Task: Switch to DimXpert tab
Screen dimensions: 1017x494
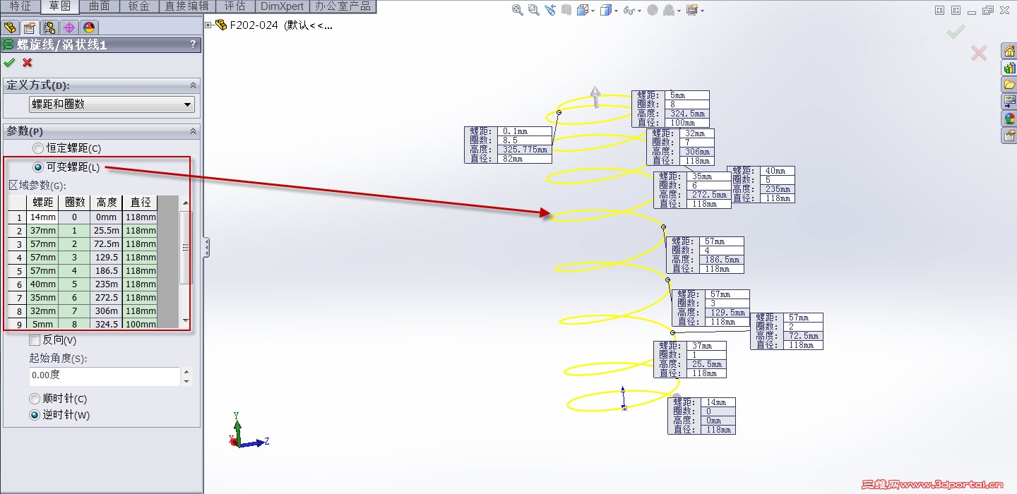Action: pos(282,6)
